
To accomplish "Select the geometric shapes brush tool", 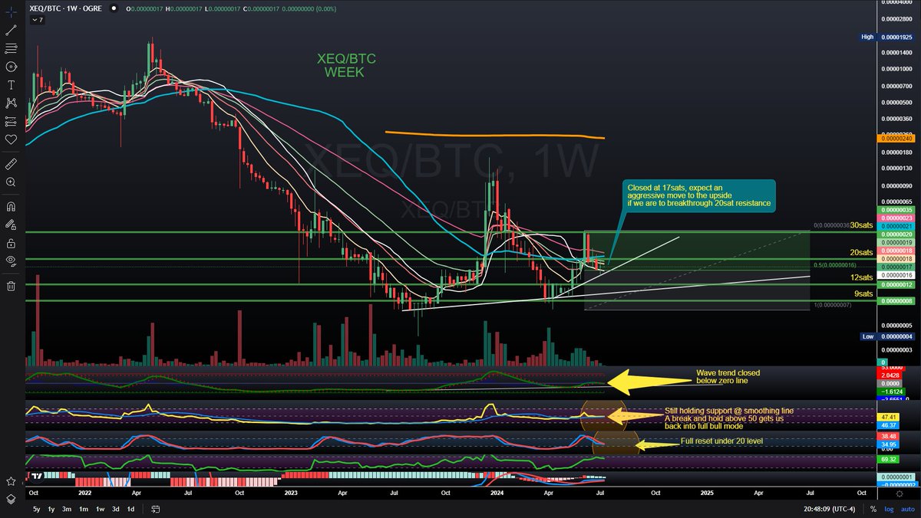I will click(x=11, y=67).
